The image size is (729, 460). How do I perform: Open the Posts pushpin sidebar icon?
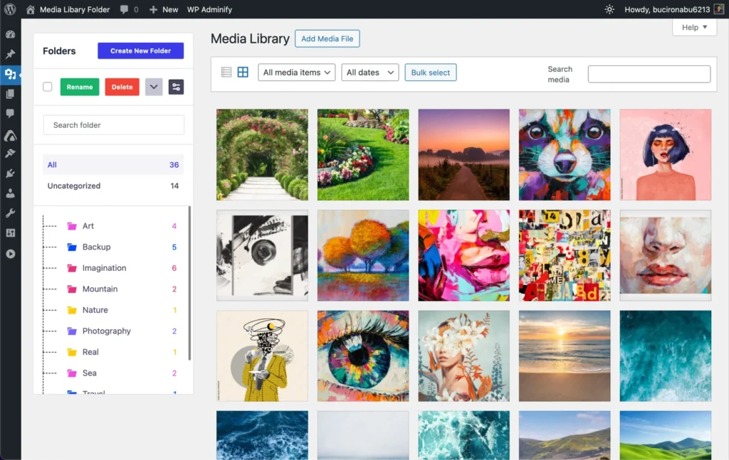[x=10, y=54]
